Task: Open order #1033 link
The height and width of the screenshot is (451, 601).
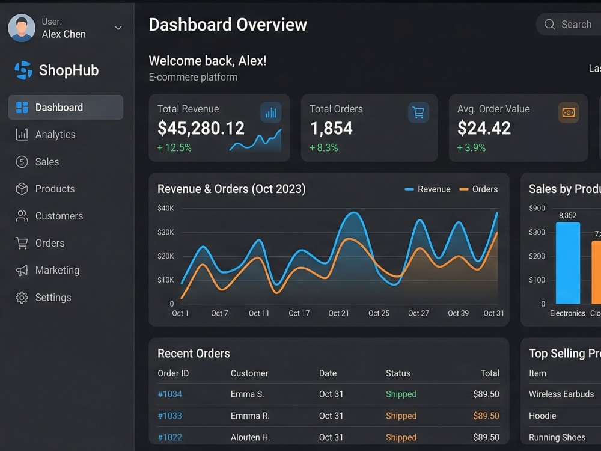Action: point(170,416)
